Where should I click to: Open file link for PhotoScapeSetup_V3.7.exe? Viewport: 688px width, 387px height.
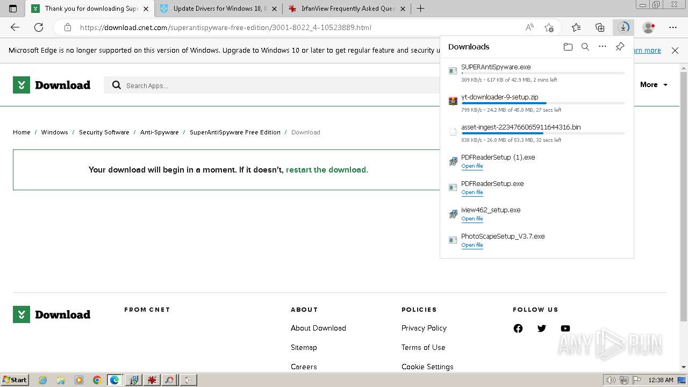(x=472, y=245)
